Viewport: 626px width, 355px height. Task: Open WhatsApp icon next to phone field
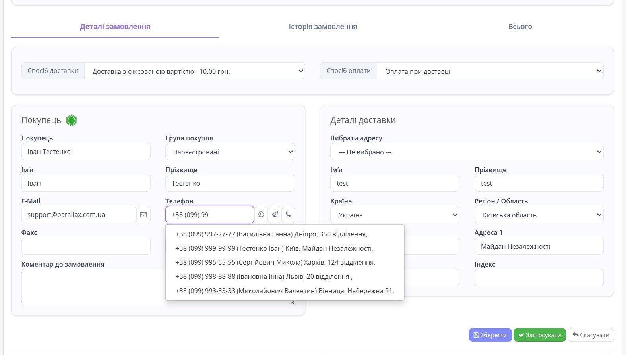(x=261, y=215)
